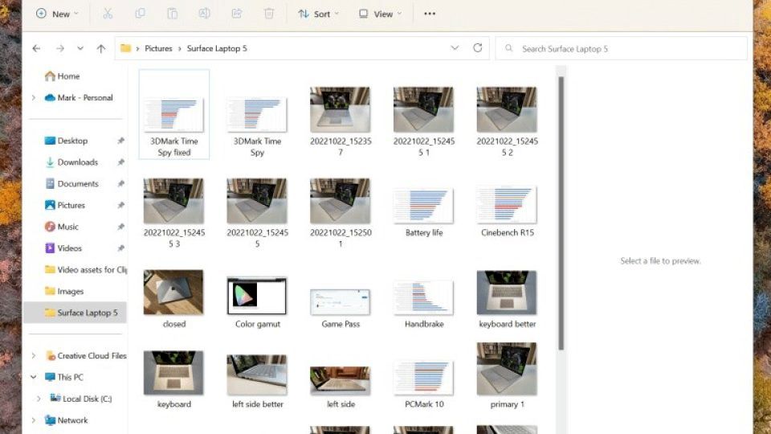Open the See more ellipsis menu
The width and height of the screenshot is (771, 434).
[430, 14]
